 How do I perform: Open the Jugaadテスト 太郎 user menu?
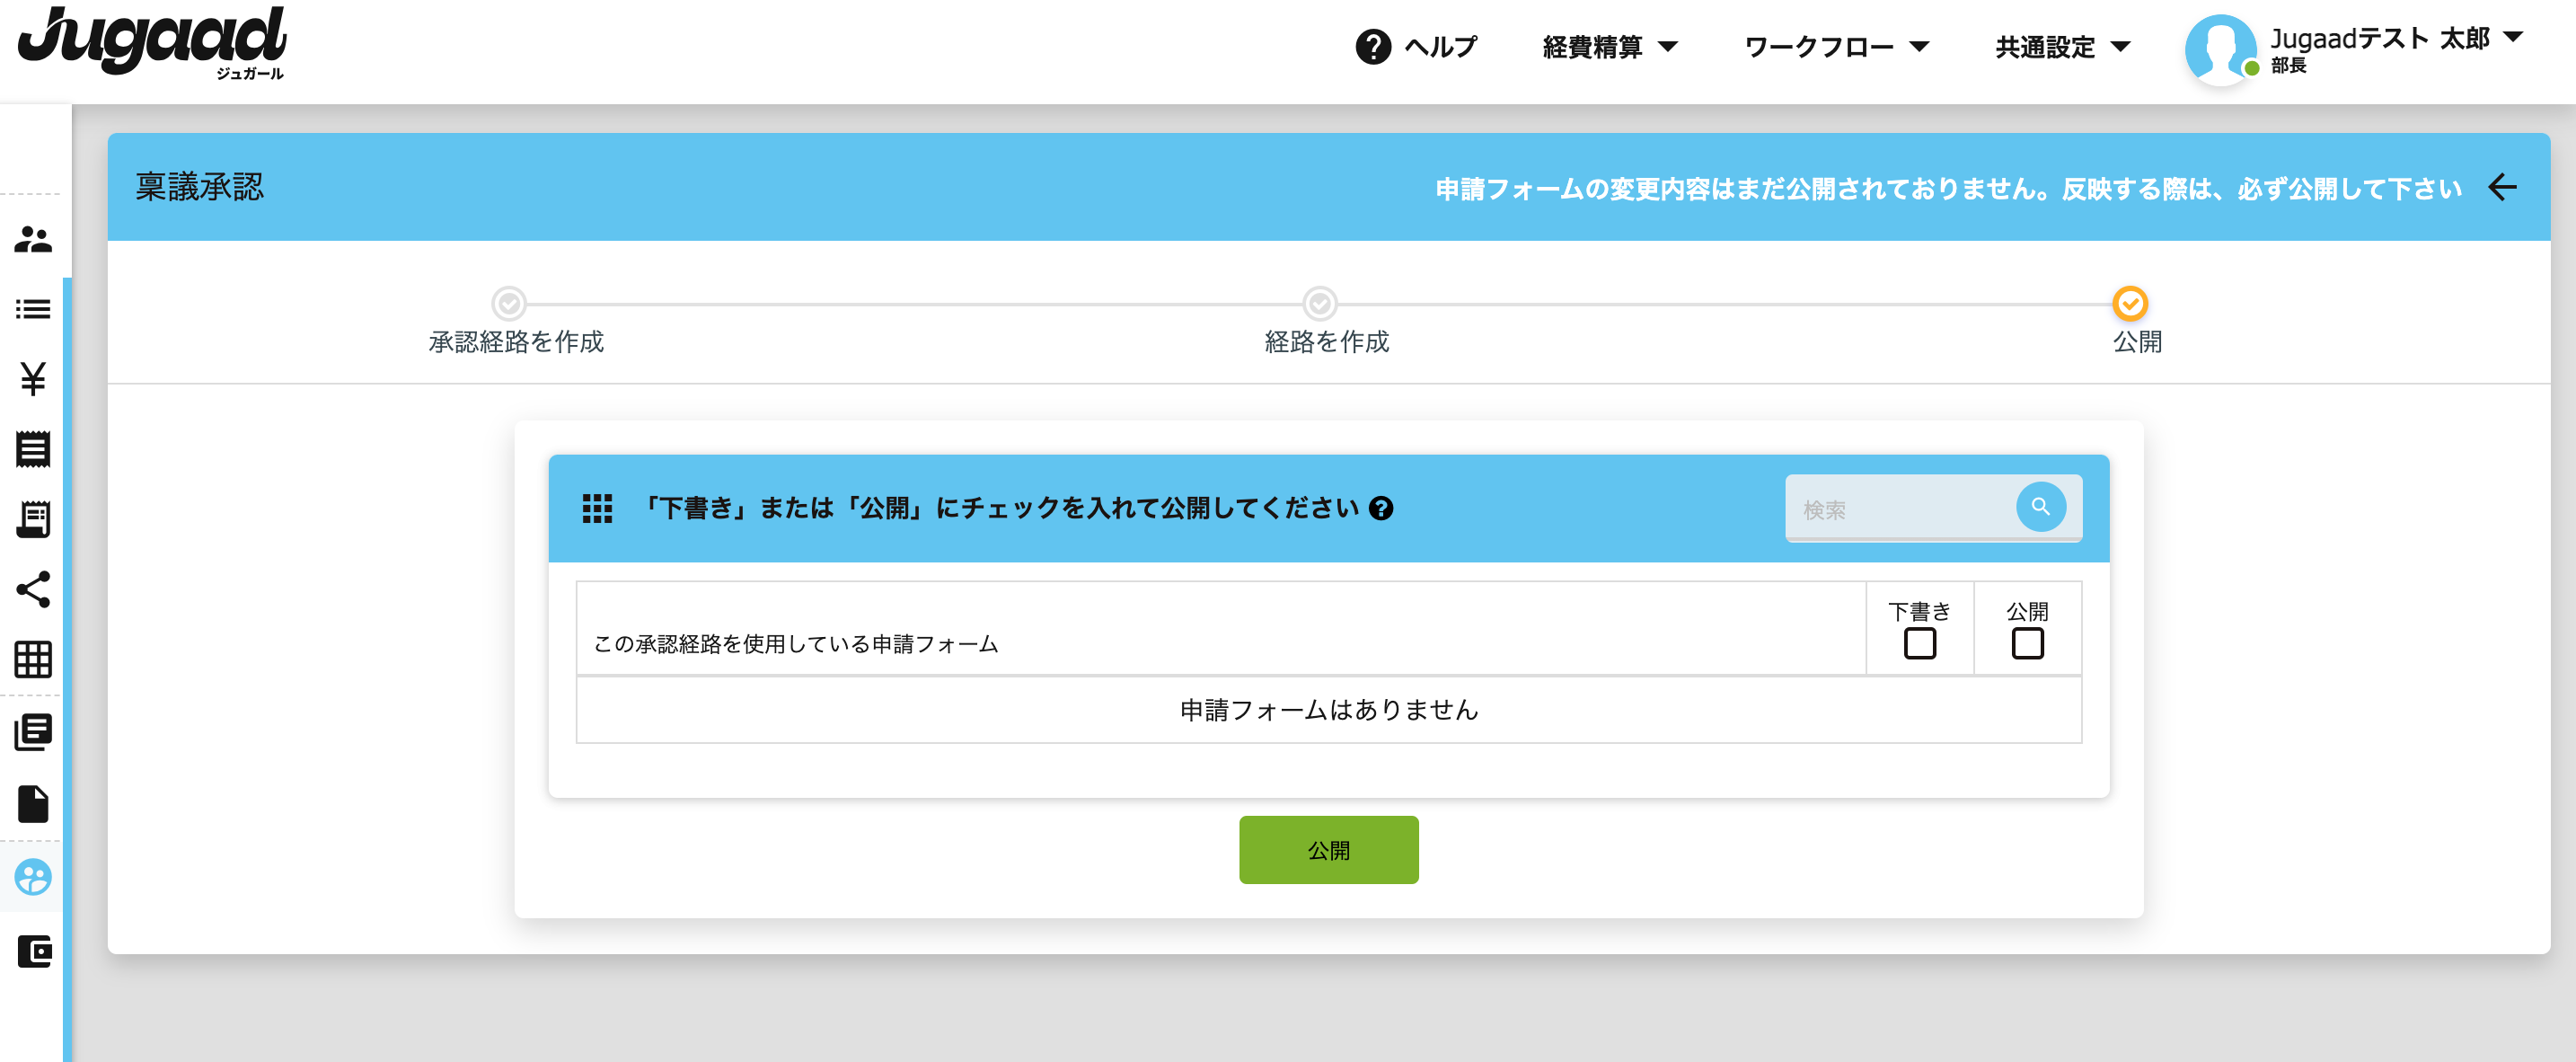[x=2397, y=38]
